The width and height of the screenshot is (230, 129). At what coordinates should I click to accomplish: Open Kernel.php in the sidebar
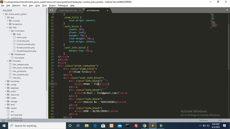coord(19,58)
